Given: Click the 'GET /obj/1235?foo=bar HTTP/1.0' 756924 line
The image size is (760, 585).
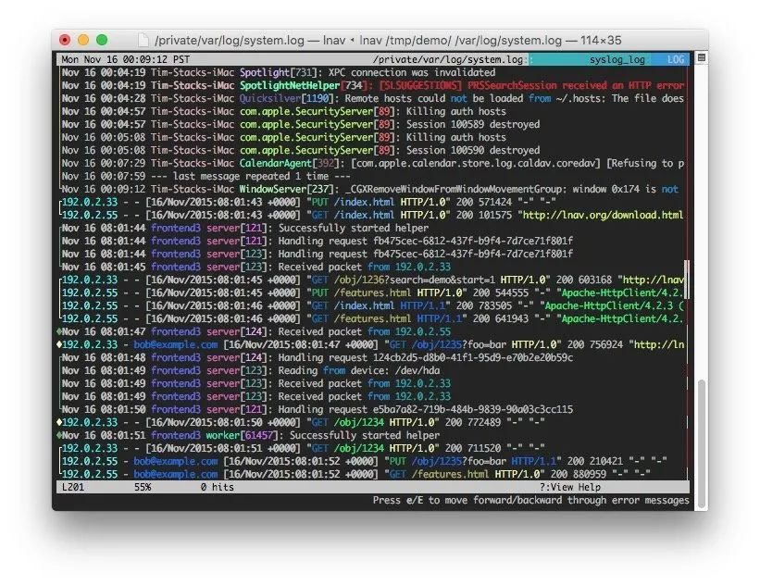Looking at the screenshot, I should click(x=373, y=345).
